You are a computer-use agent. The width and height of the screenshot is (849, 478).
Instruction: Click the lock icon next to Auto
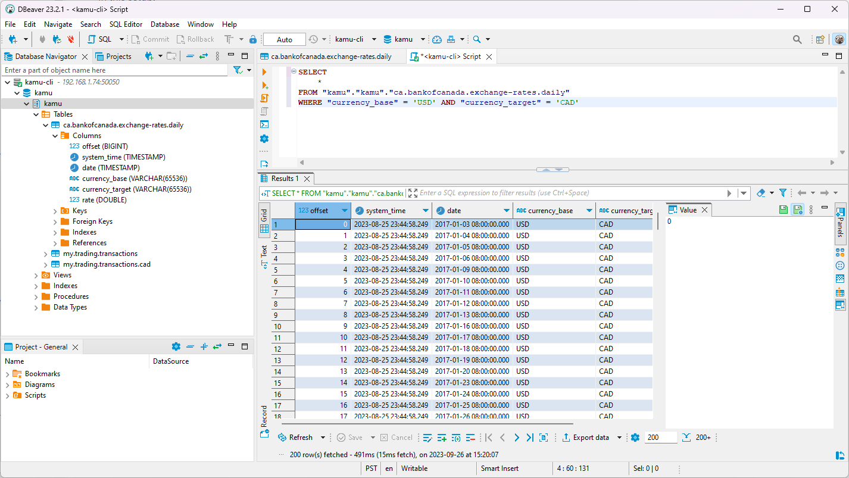click(x=253, y=39)
